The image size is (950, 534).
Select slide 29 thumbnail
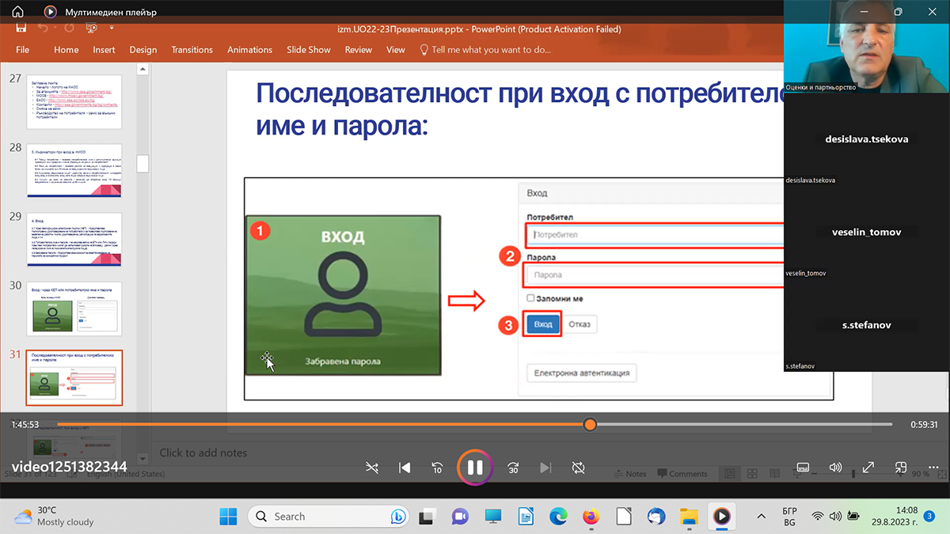(x=74, y=239)
